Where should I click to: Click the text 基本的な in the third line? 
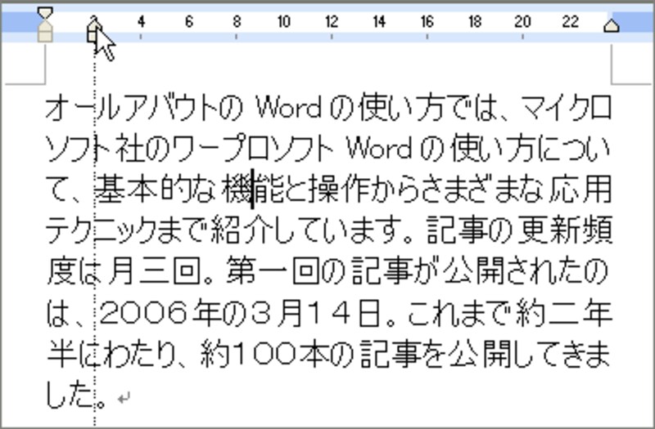(156, 190)
